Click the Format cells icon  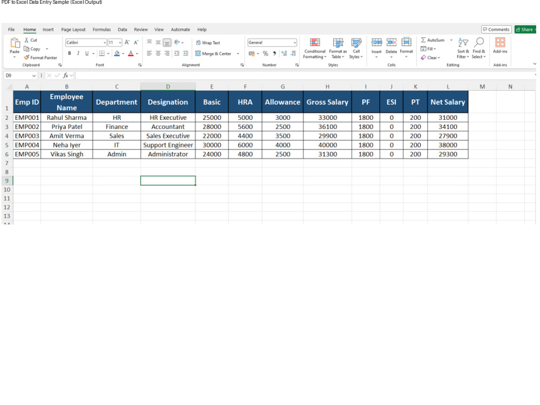407,42
